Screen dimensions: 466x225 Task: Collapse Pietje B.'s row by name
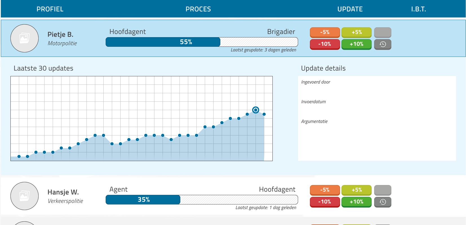click(60, 34)
